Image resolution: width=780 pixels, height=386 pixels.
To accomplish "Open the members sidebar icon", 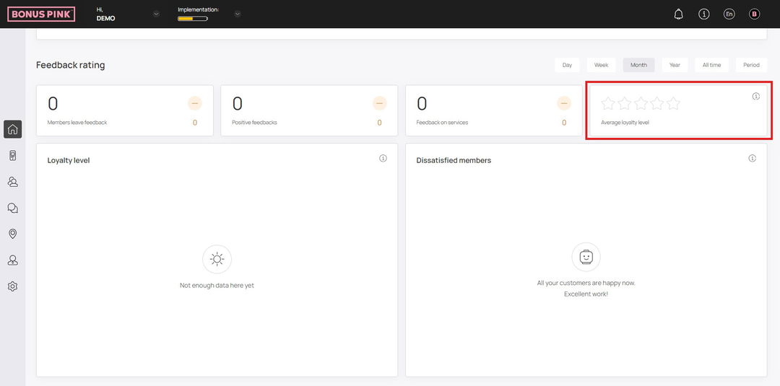I will [x=13, y=182].
